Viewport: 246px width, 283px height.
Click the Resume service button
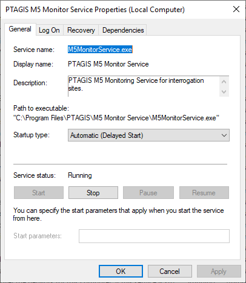point(204,193)
